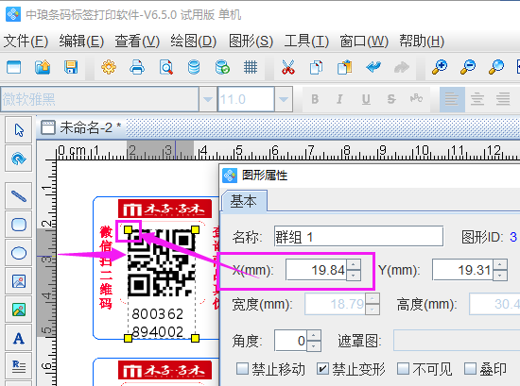The image size is (520, 386).
Task: Increase Y(mm) value with up arrow
Action: click(x=500, y=265)
